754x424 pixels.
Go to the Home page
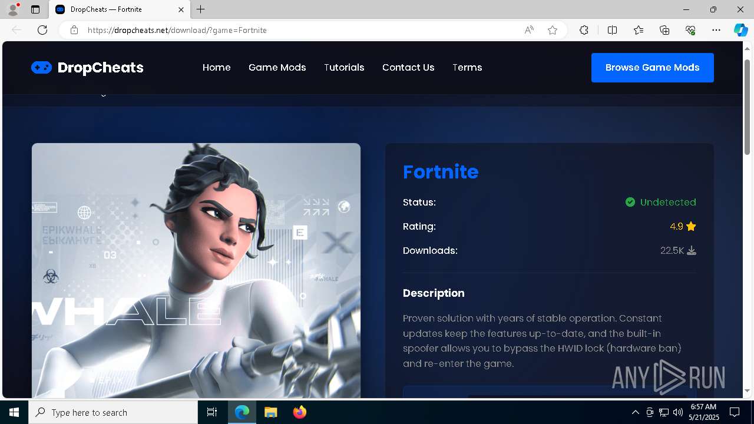tap(217, 68)
